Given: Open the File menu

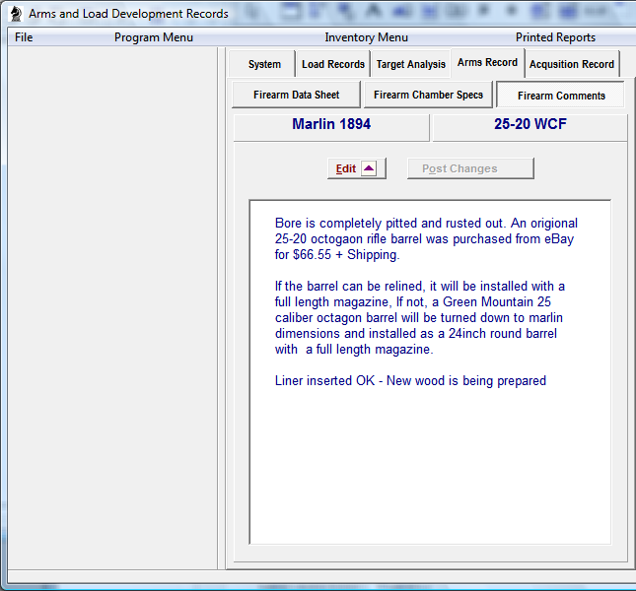Looking at the screenshot, I should pos(24,37).
